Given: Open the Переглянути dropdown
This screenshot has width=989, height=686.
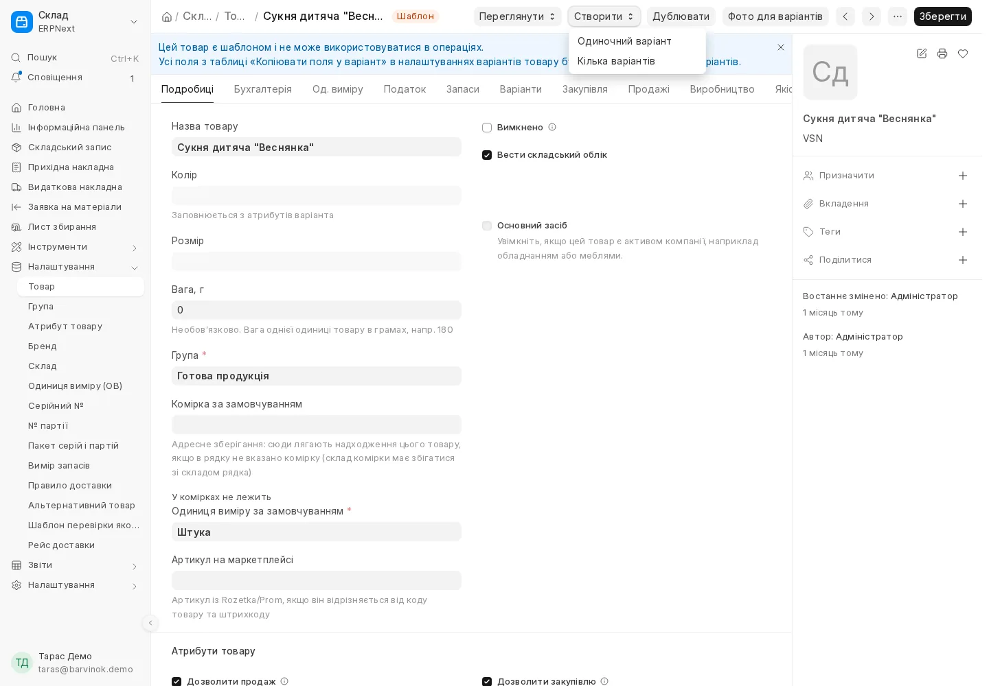Looking at the screenshot, I should click(517, 16).
